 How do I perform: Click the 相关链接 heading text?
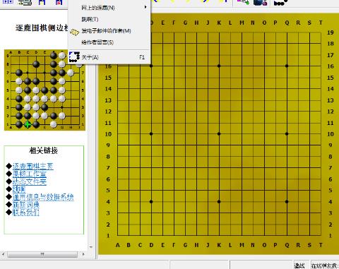[44, 150]
